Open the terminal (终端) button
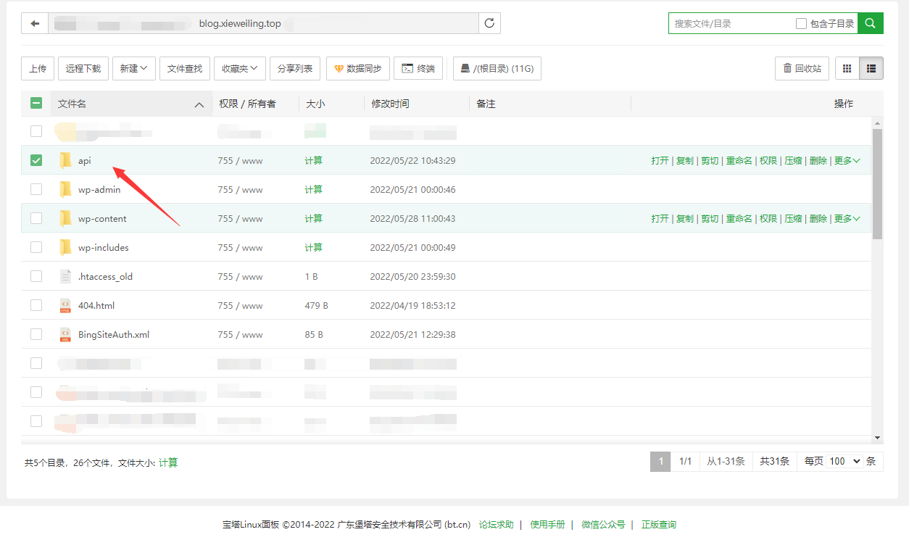This screenshot has height=540, width=909. tap(418, 68)
